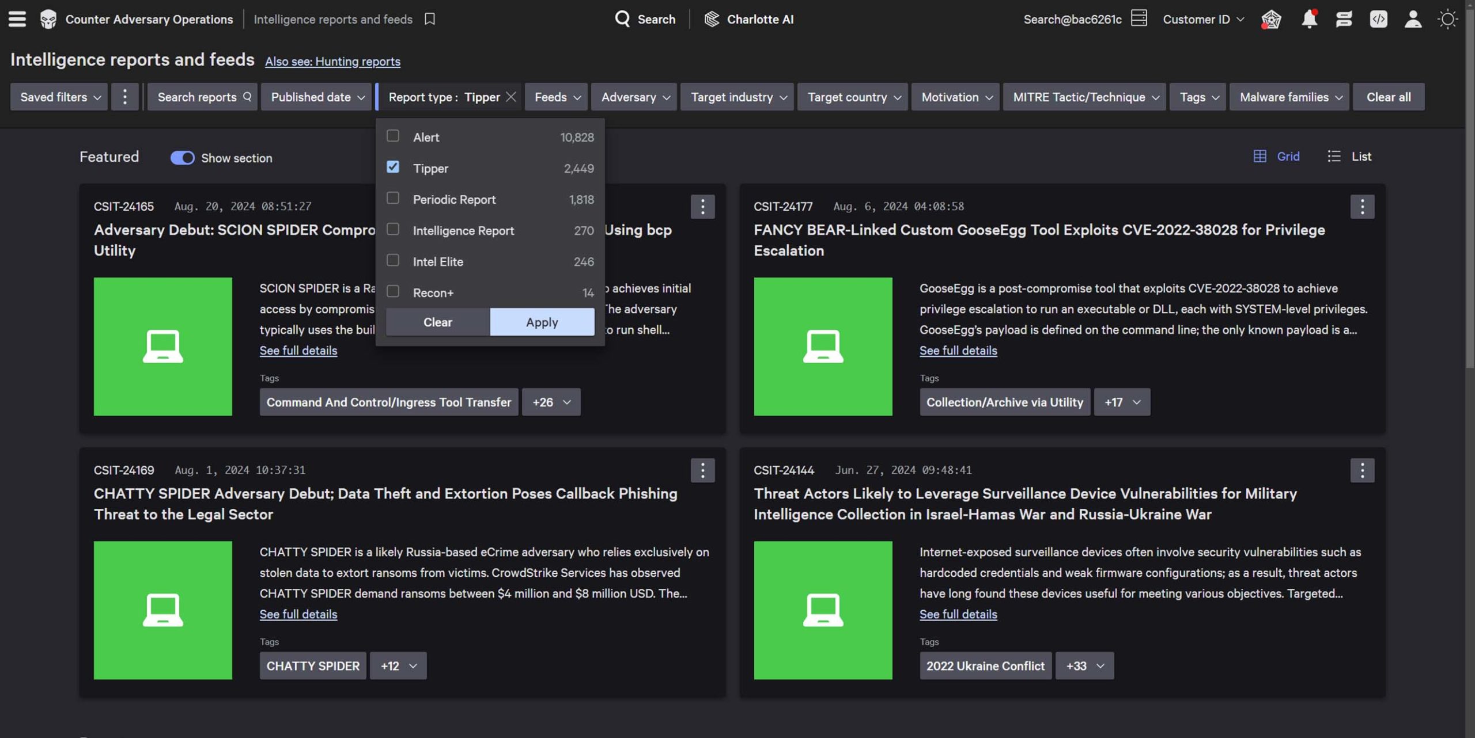Viewport: 1475px width, 738px height.
Task: Open the Adversary filter dropdown
Action: pos(634,97)
